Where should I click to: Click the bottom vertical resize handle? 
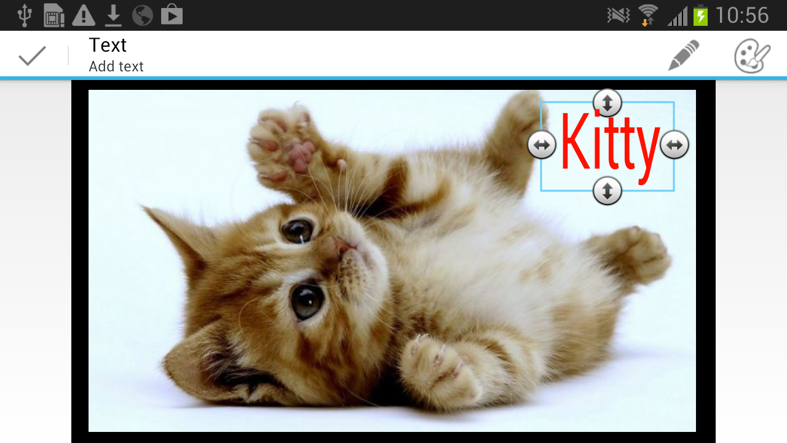click(607, 191)
